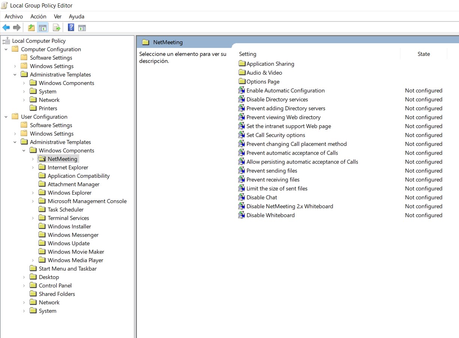The image size is (459, 338).
Task: Expand the Desktop tree node
Action: coord(24,277)
